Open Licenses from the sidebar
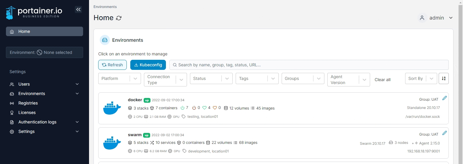Viewport: 463px width, 164px height. (x=27, y=112)
